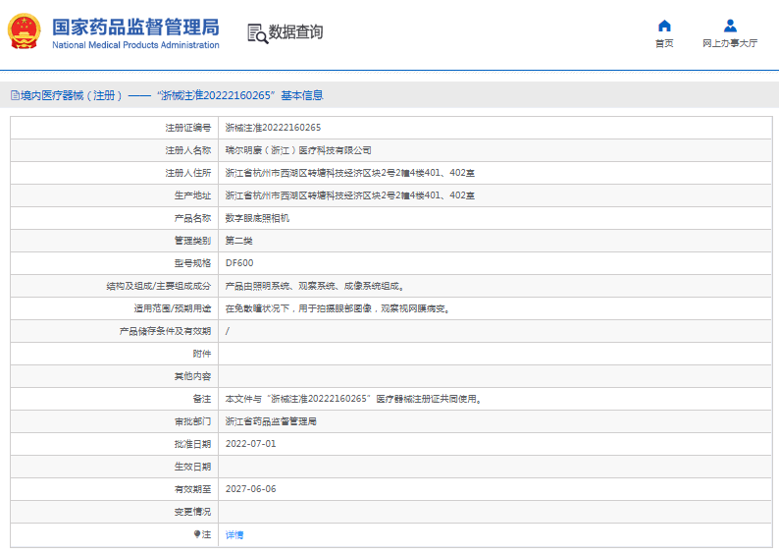Click the 注册人名称 row label

pos(188,150)
